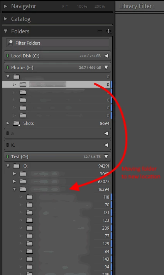
Task: Expand the Shots folder tree
Action: (8, 123)
